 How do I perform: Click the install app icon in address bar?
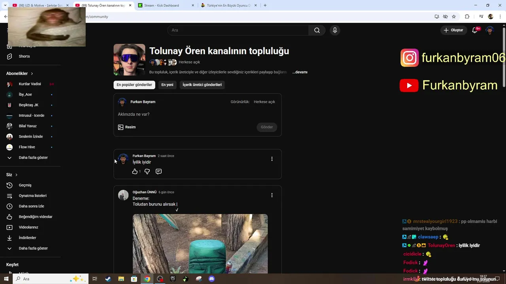tap(437, 17)
